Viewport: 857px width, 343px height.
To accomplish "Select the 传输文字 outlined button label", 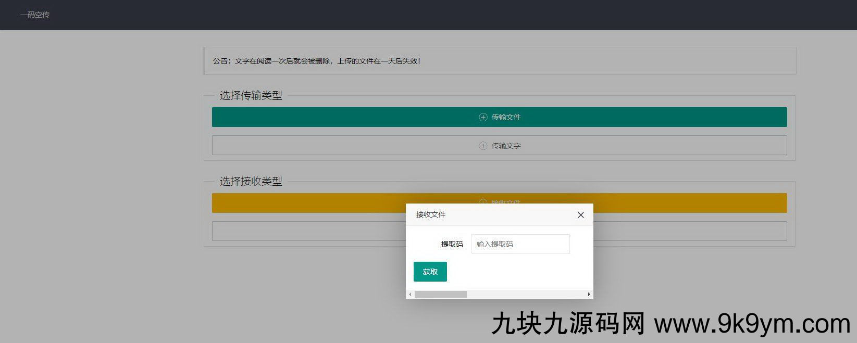I will (x=506, y=146).
